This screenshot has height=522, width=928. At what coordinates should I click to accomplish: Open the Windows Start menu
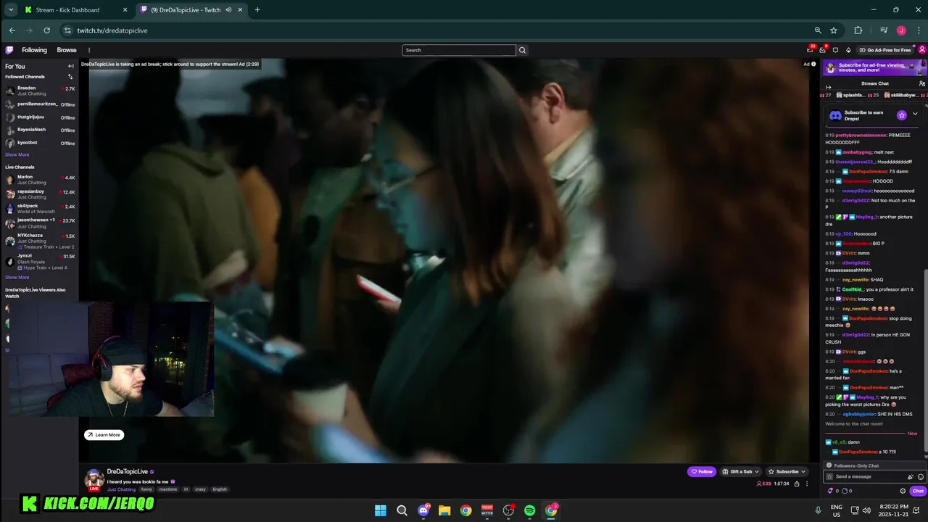pyautogui.click(x=381, y=510)
